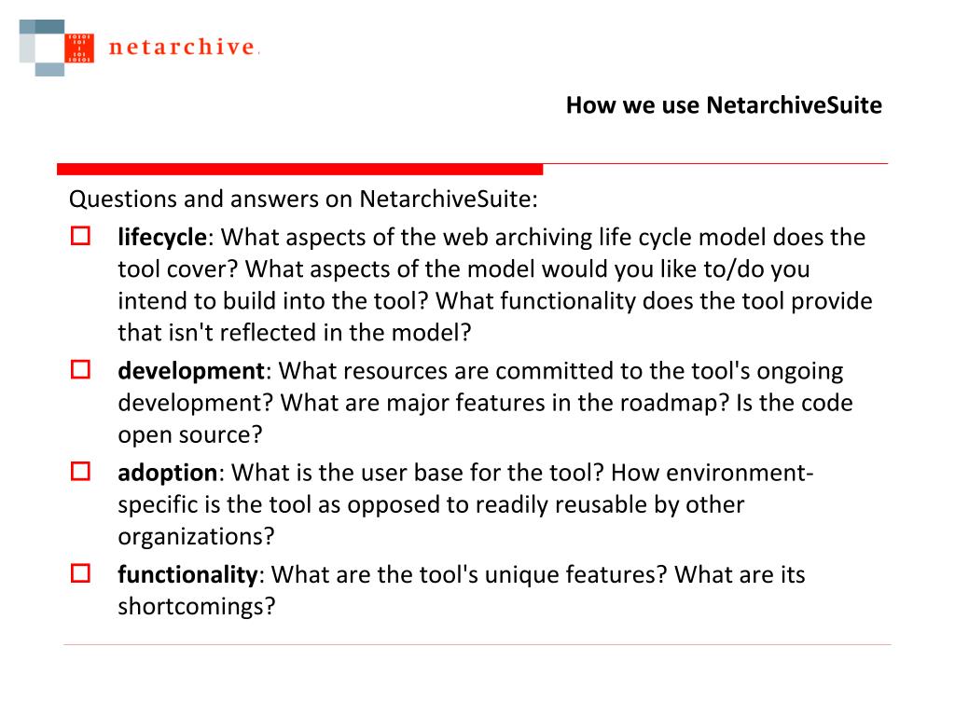Select the bold word 'development'
Image resolution: width=955 pixels, height=716 pixels.
click(190, 371)
